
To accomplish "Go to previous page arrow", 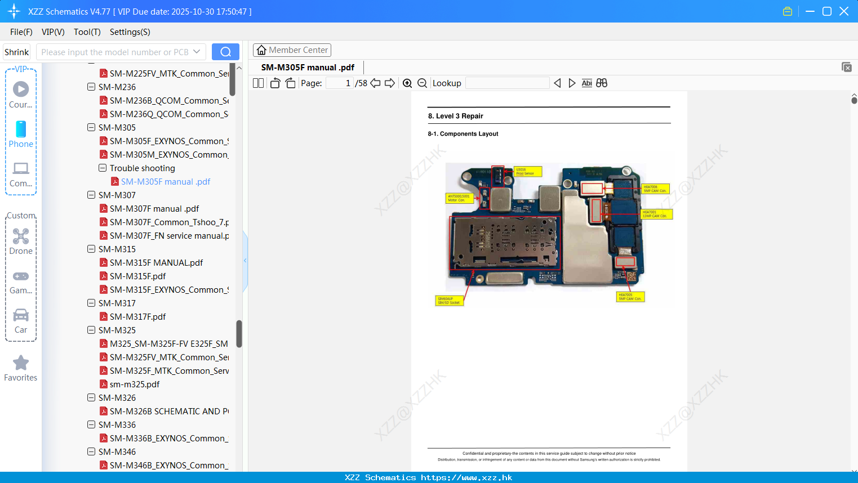I will coord(375,83).
